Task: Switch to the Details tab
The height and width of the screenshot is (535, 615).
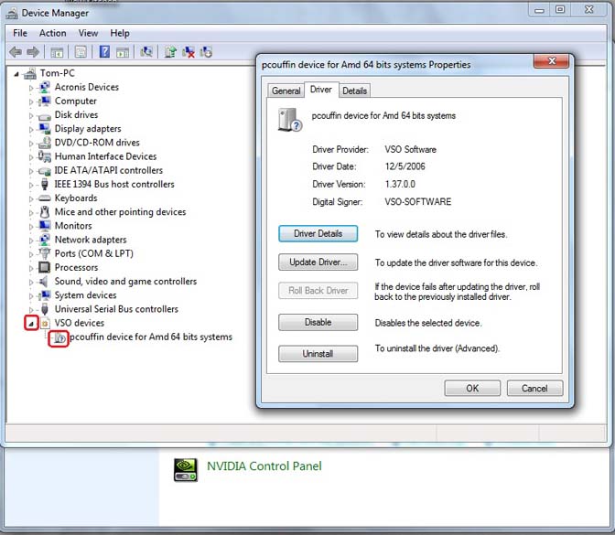Action: (354, 91)
